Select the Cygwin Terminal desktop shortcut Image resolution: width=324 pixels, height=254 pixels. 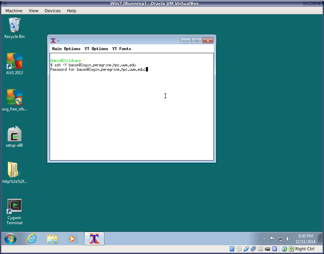(15, 212)
